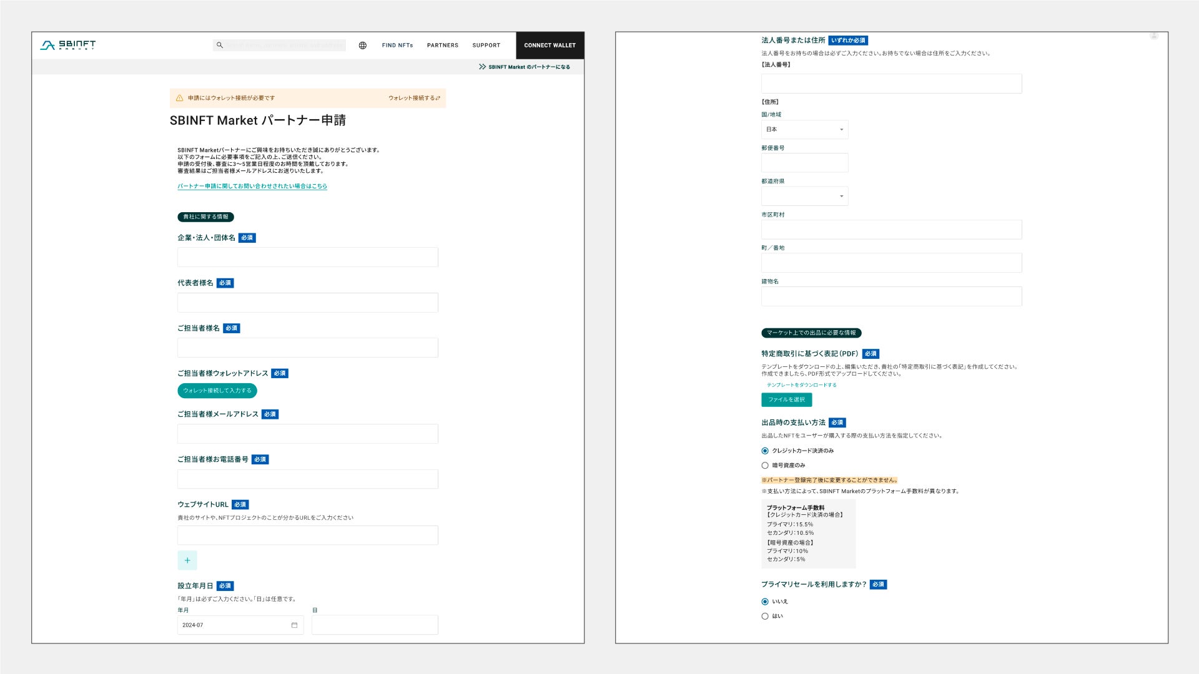
Task: Select credit card only payment option
Action: (x=765, y=451)
